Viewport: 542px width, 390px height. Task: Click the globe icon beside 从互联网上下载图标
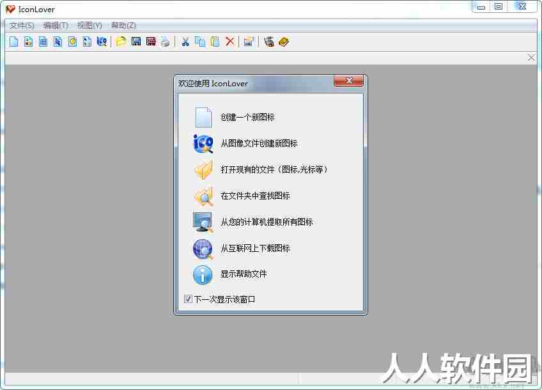(203, 249)
